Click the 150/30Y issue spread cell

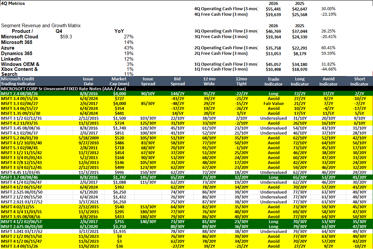(x=148, y=172)
